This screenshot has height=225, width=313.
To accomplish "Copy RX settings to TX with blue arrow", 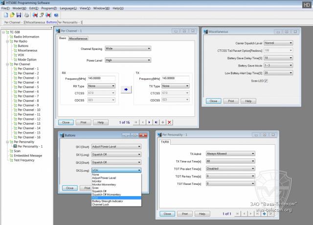I will coord(125,89).
